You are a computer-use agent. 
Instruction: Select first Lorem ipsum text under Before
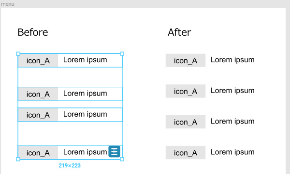(x=85, y=60)
